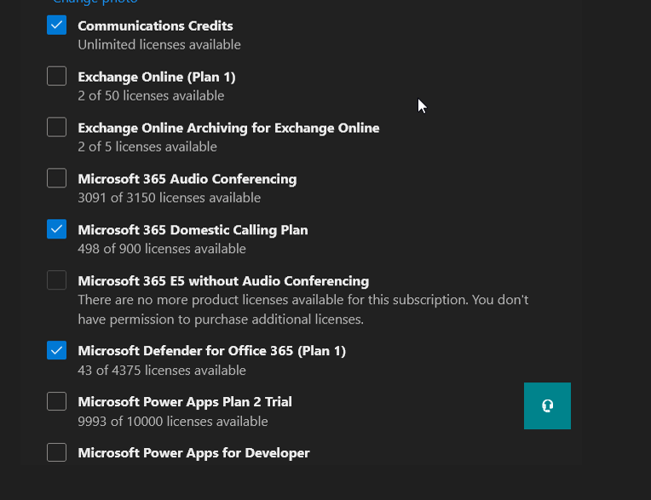Check the Exchange Online (Plan 1) checkbox
The image size is (651, 500).
(x=56, y=76)
